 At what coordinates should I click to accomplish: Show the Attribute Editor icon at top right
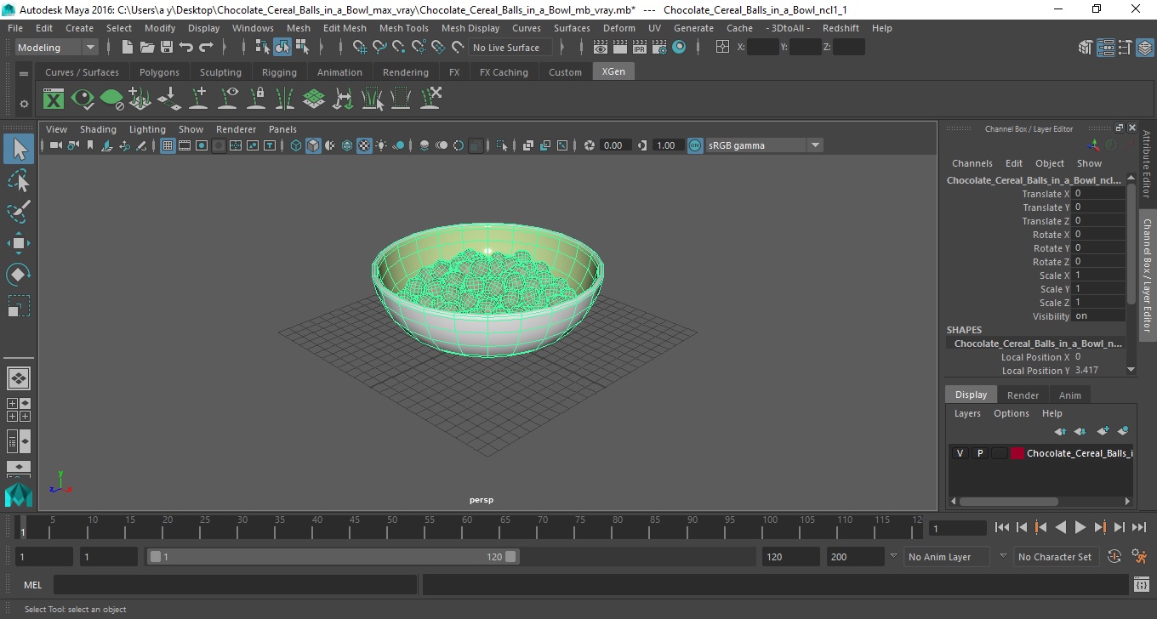(1105, 48)
